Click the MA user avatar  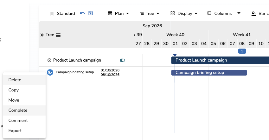tap(50, 72)
